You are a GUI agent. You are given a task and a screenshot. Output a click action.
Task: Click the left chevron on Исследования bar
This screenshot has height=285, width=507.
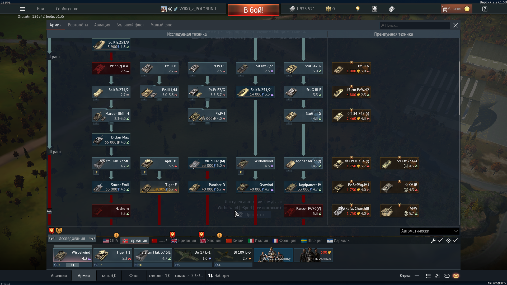(x=51, y=239)
